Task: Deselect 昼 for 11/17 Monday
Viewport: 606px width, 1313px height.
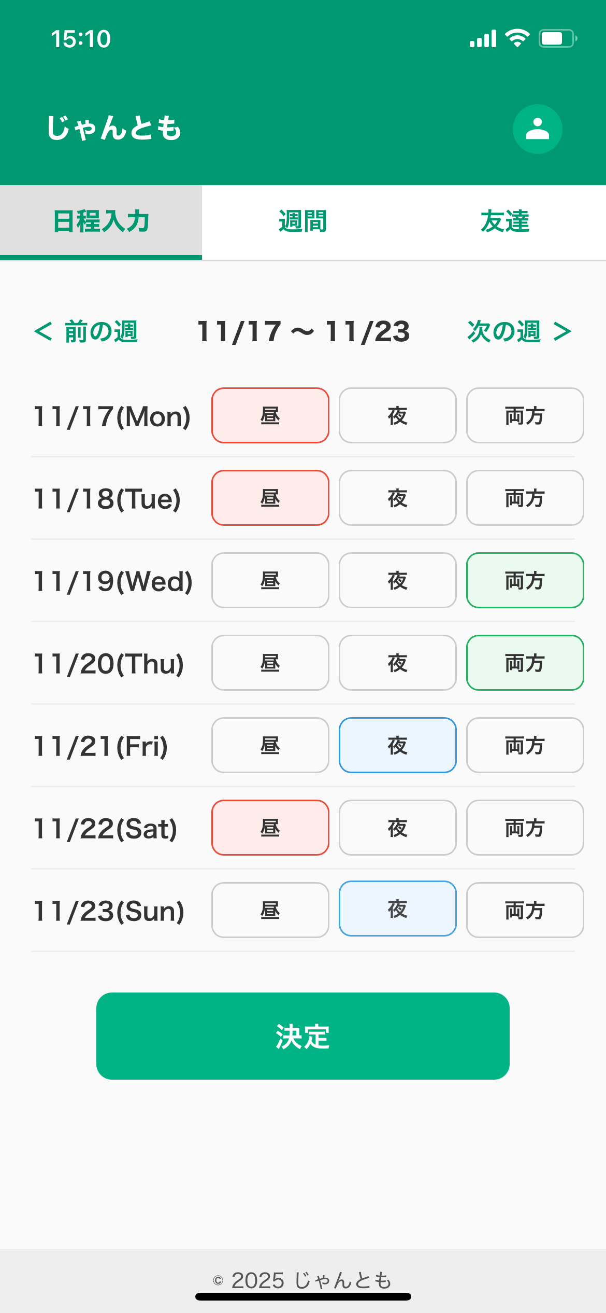Action: coord(270,415)
